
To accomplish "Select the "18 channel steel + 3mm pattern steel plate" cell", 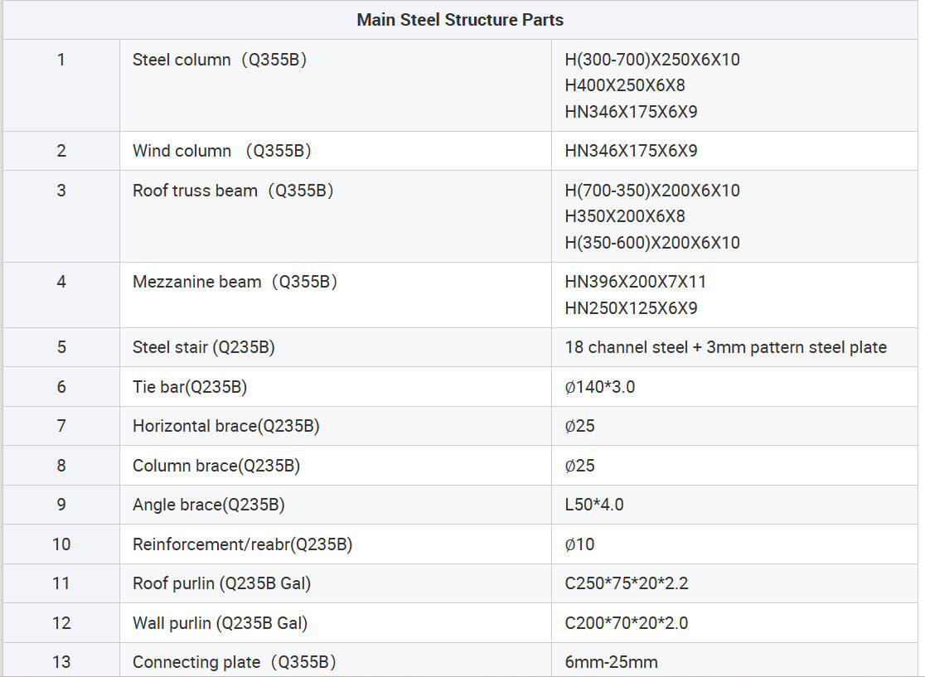I will [x=725, y=347].
